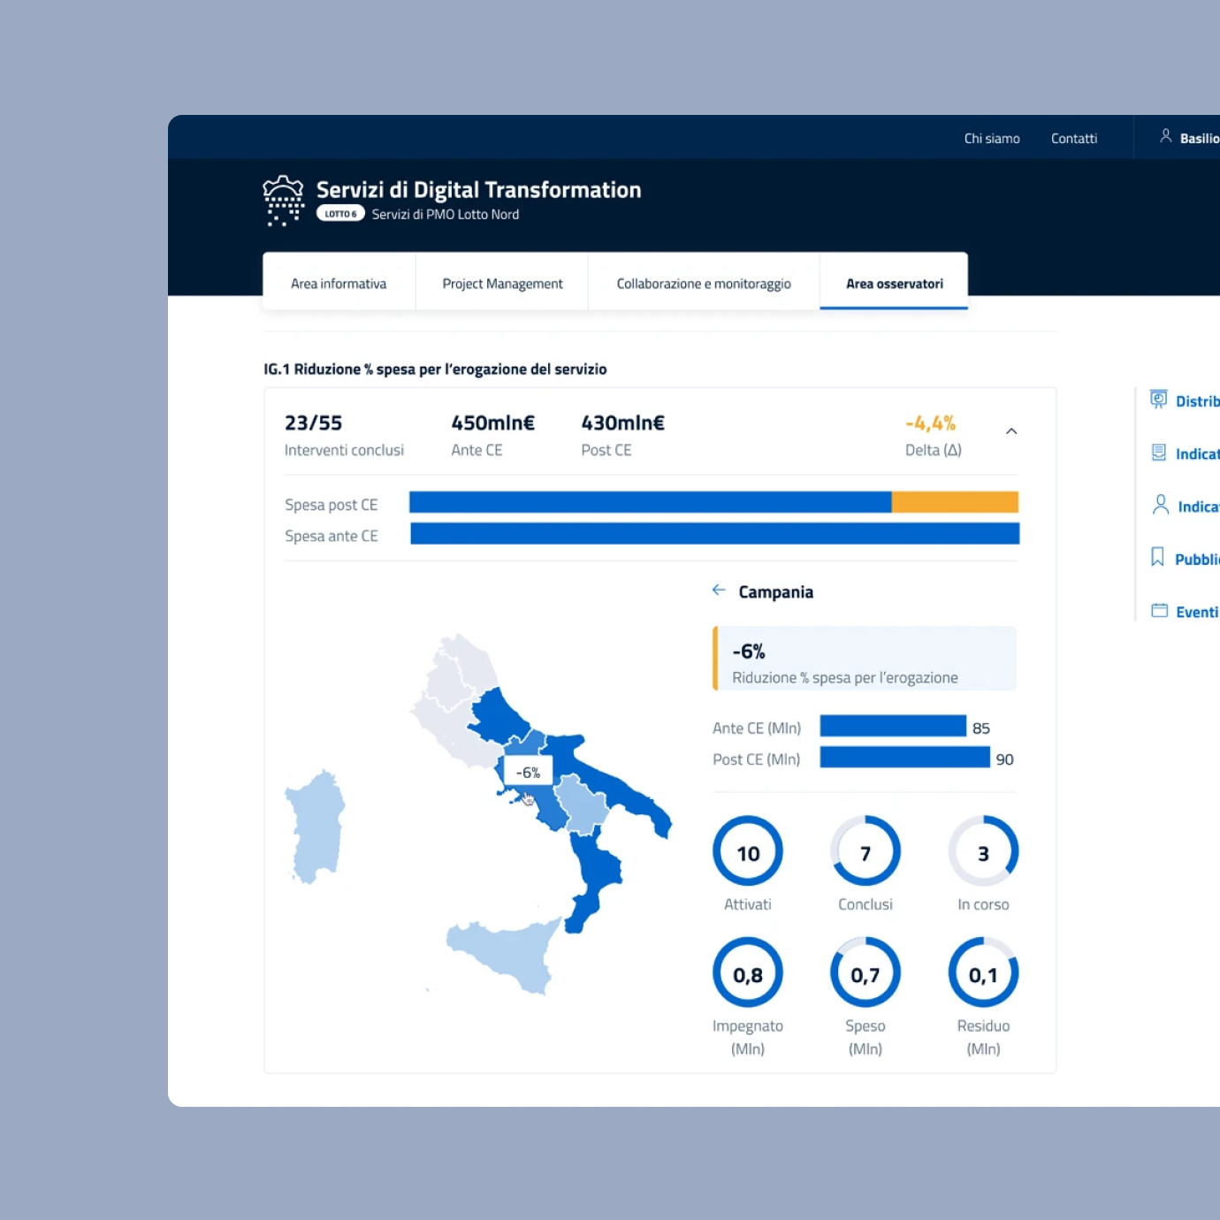This screenshot has height=1220, width=1220.
Task: Click the Attivati ring showing 10
Action: coord(748,851)
